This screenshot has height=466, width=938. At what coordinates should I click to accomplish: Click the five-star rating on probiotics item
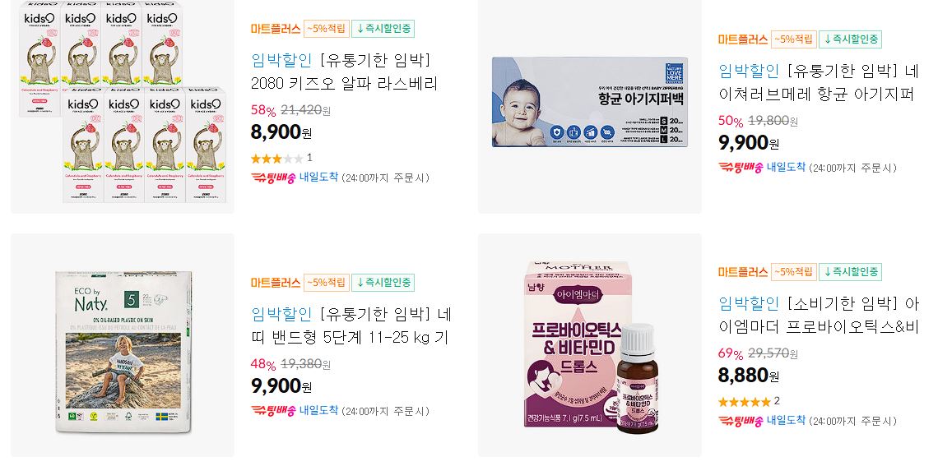click(744, 401)
